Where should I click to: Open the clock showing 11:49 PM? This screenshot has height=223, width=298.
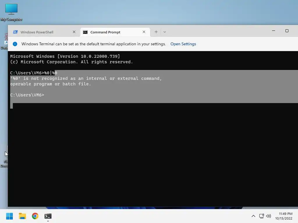point(284,216)
